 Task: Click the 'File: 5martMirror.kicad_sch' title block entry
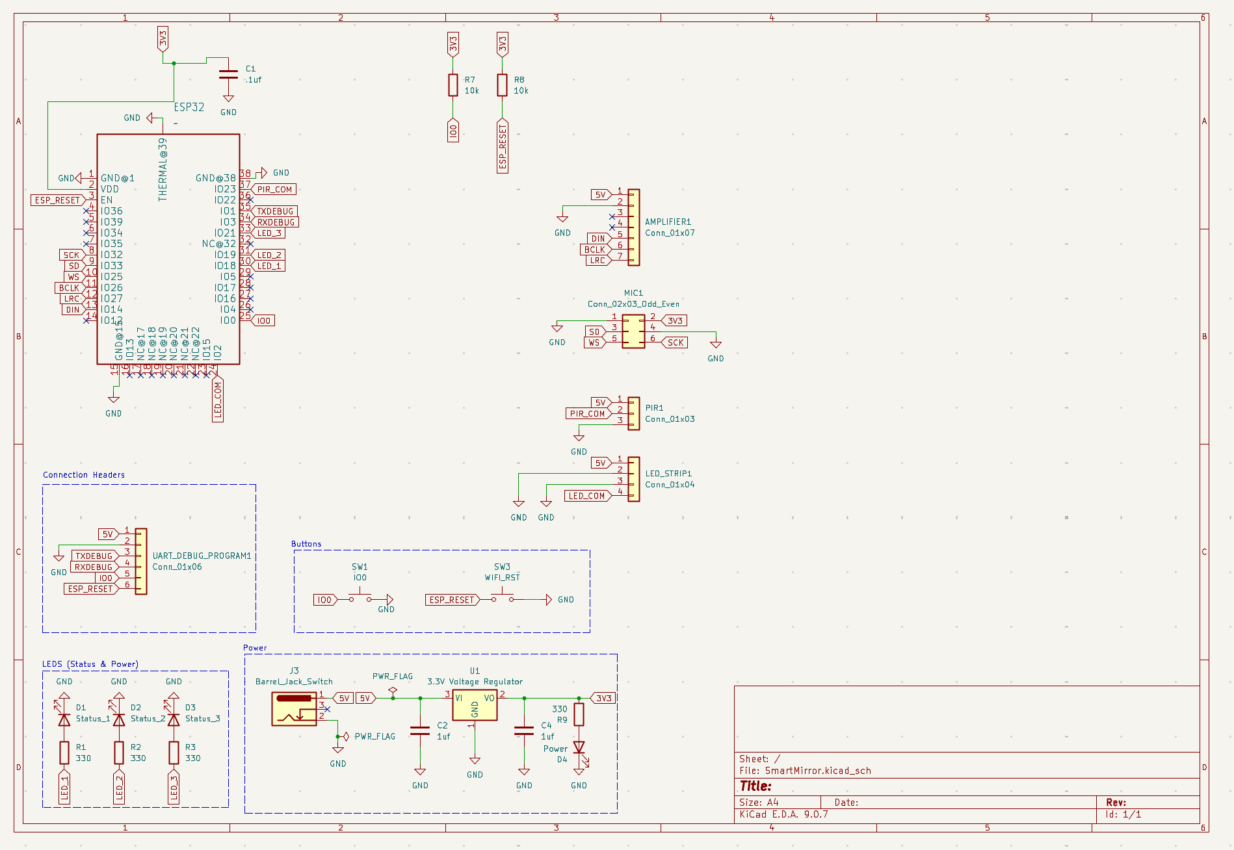(x=805, y=771)
